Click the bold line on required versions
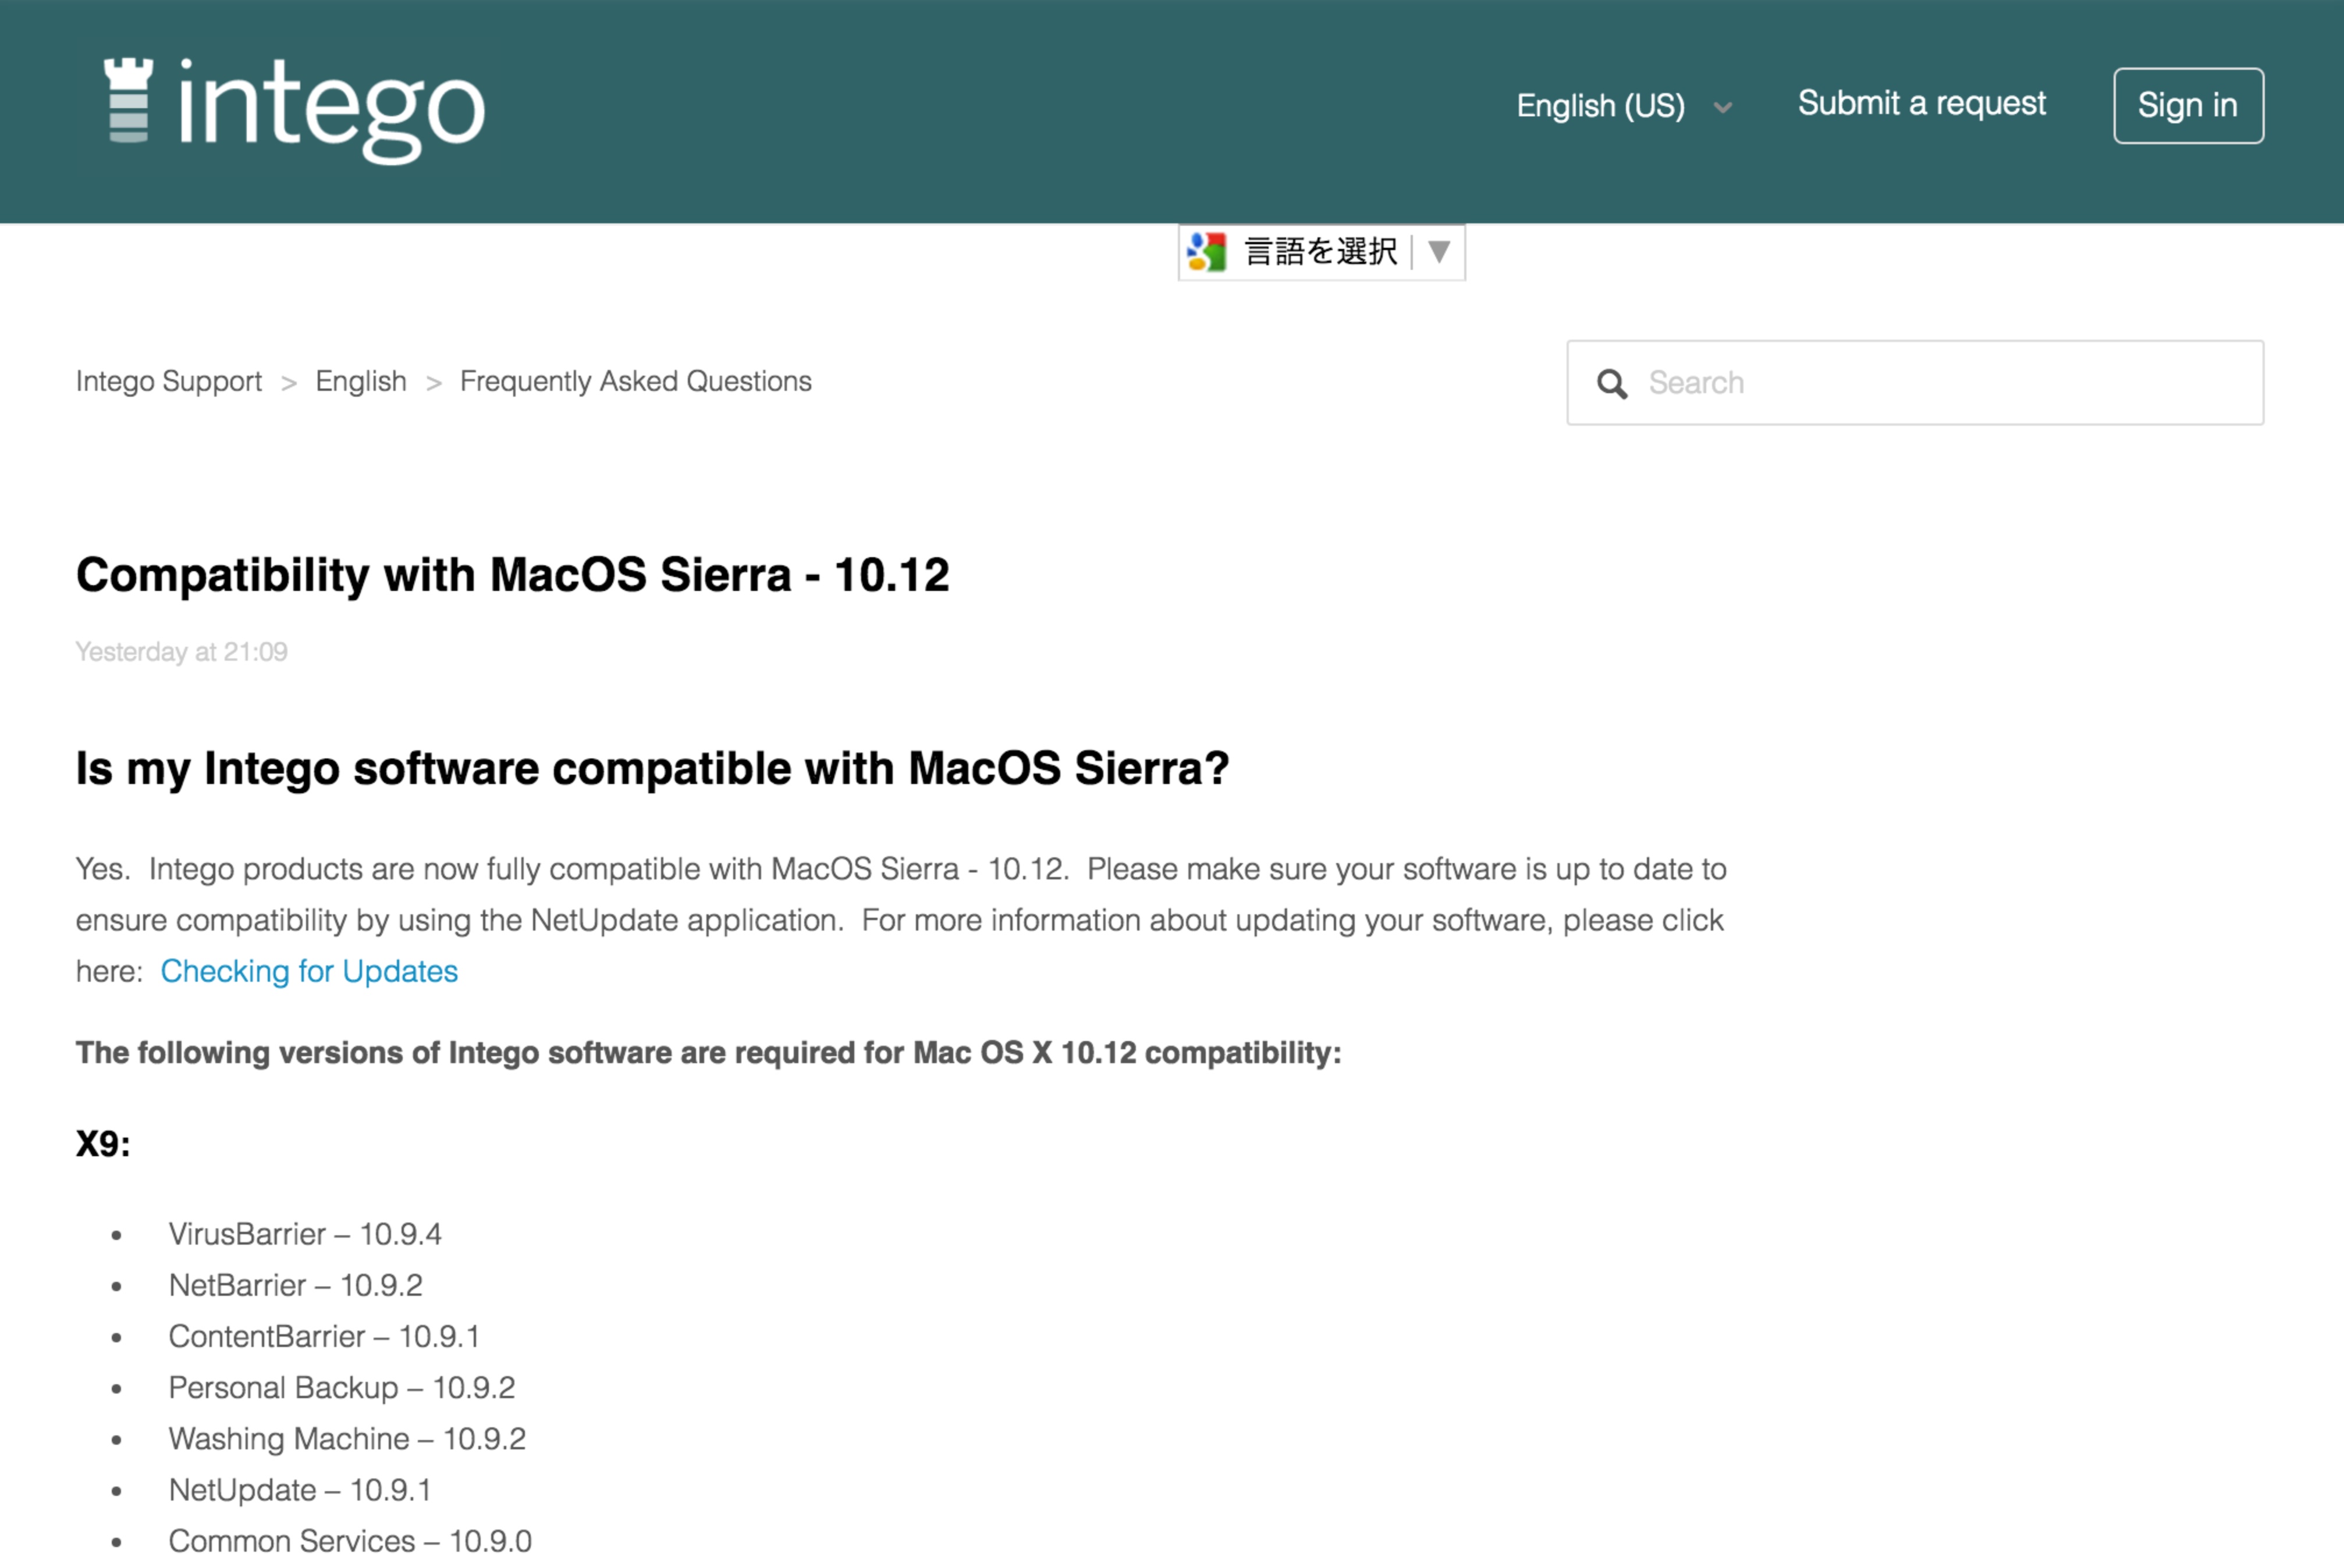The height and width of the screenshot is (1568, 2344). click(708, 1053)
